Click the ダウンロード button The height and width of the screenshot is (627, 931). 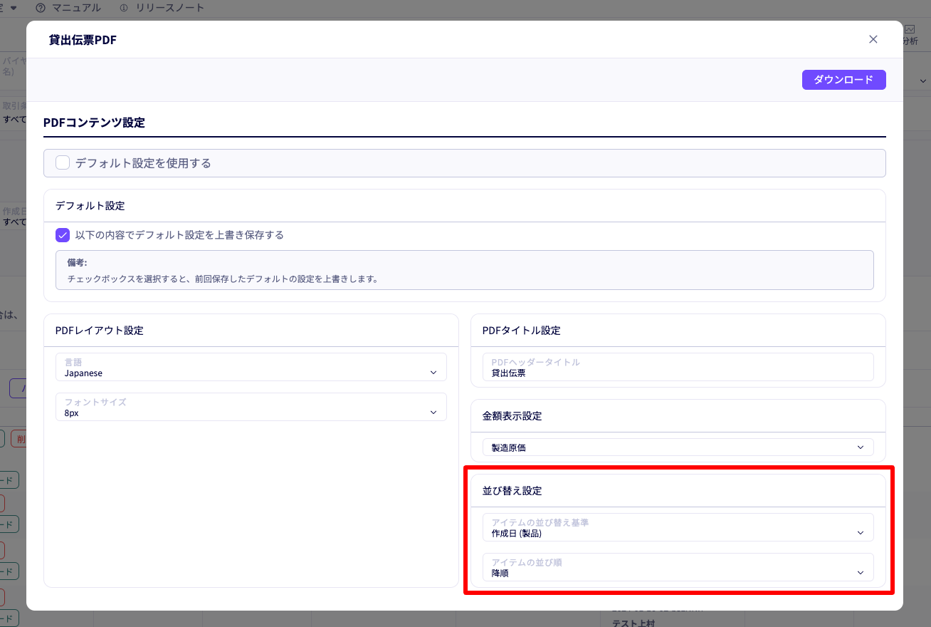[843, 80]
